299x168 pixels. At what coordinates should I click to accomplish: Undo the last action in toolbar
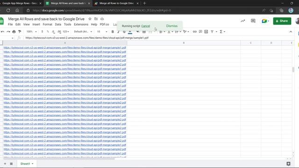(2, 32)
